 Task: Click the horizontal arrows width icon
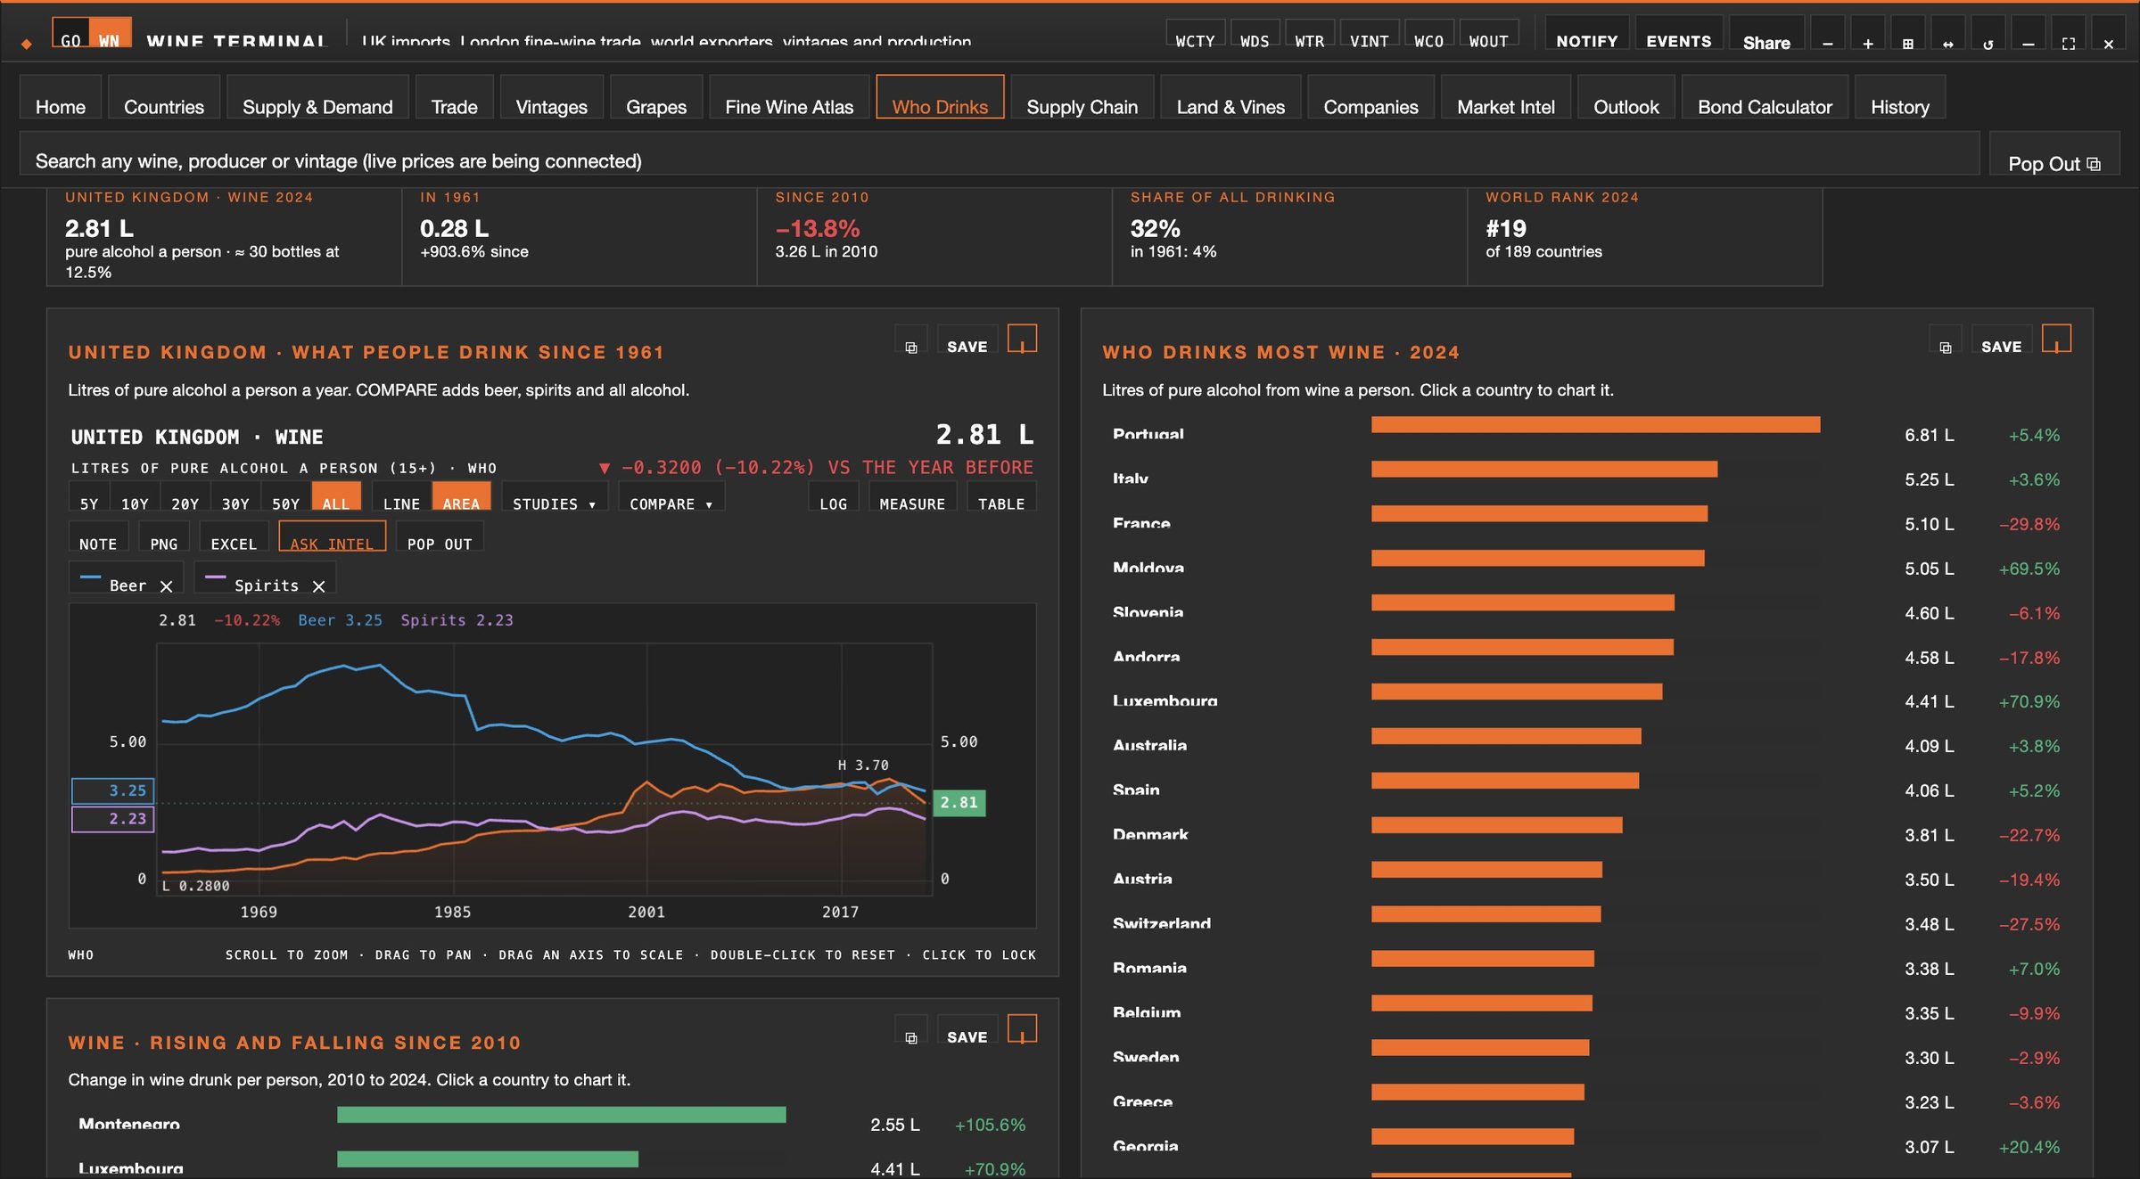click(x=1947, y=43)
